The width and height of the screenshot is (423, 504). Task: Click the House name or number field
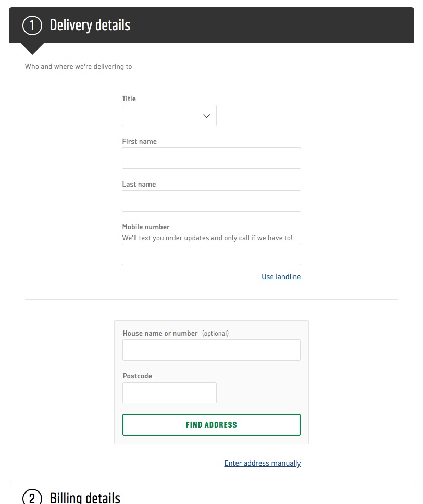[211, 350]
